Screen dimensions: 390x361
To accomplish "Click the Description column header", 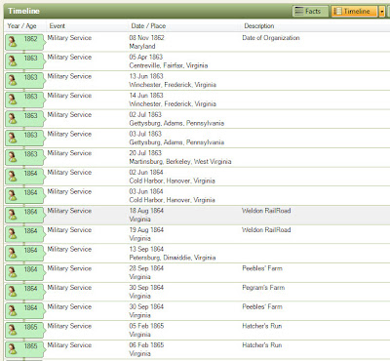I will (259, 26).
